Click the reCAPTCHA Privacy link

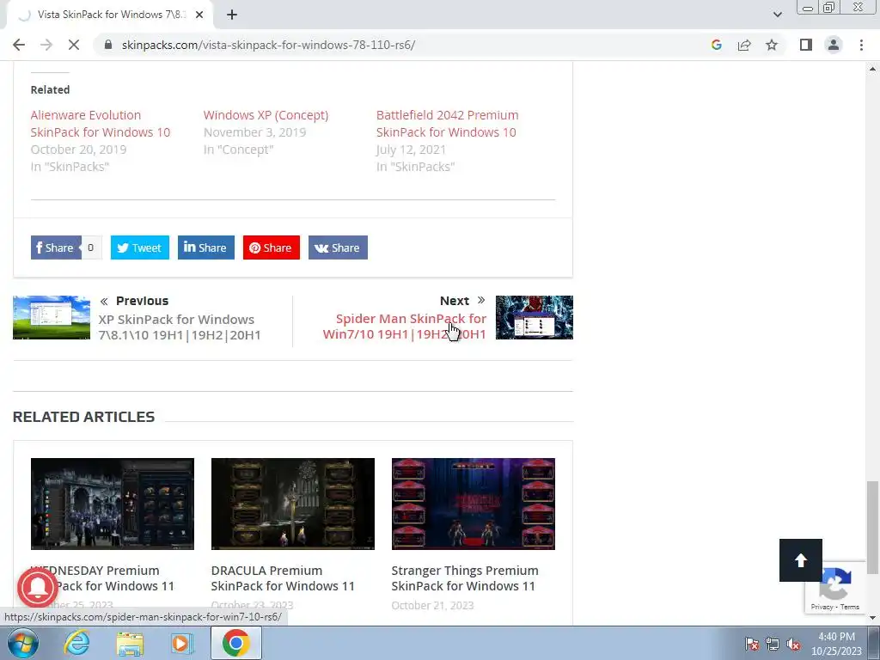tap(822, 607)
